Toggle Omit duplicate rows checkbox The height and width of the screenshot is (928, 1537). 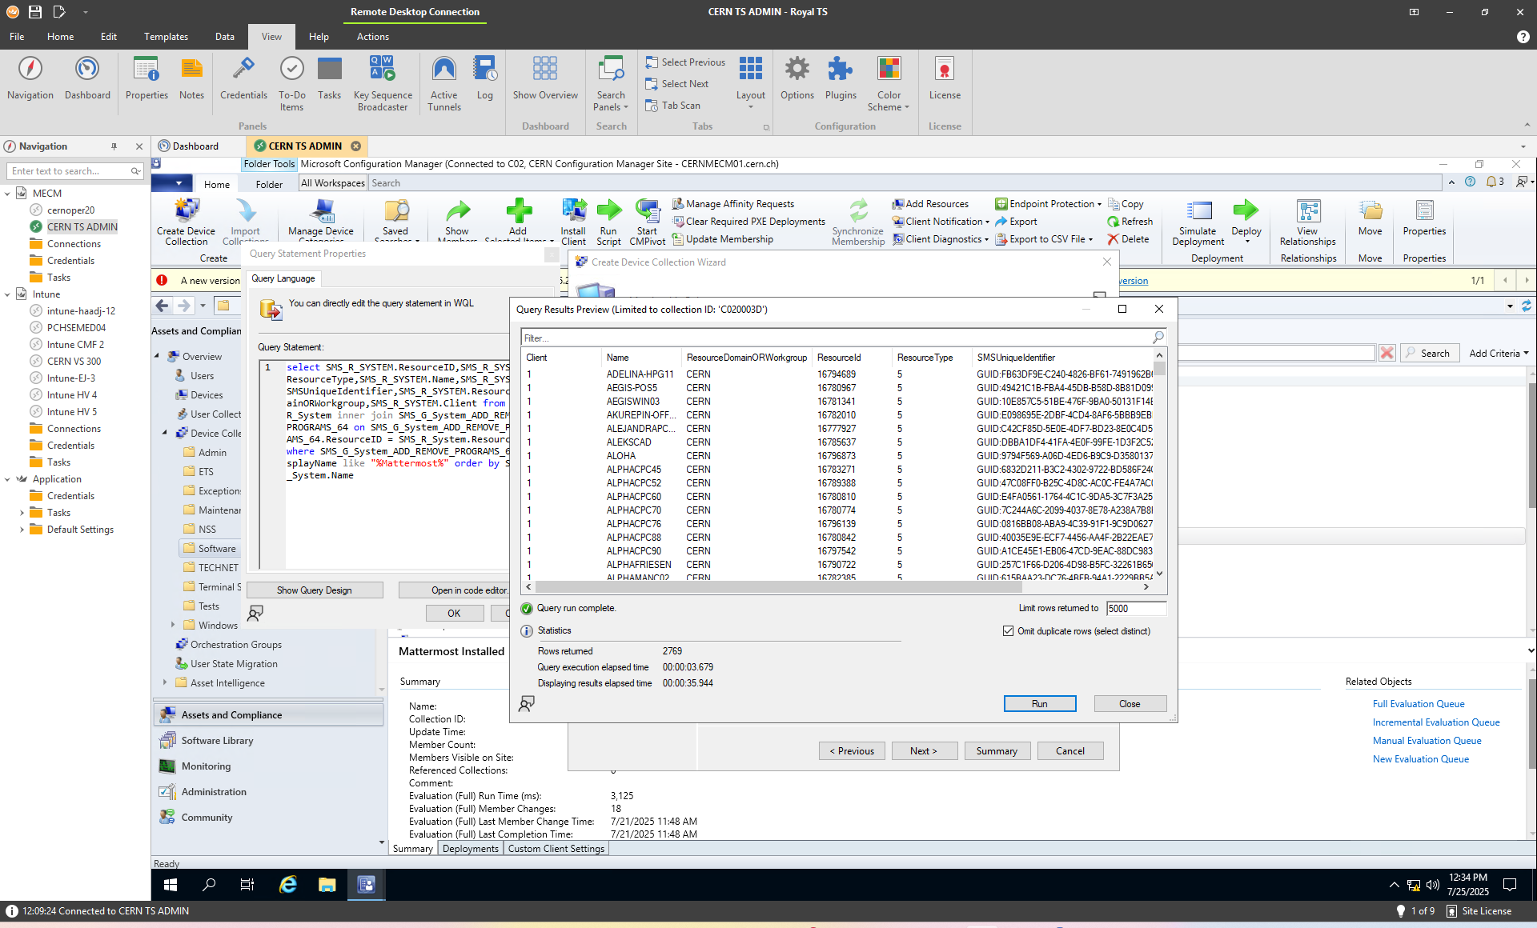(x=1009, y=631)
